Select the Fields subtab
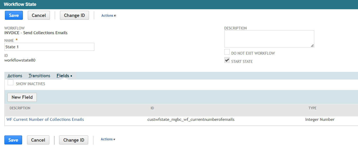This screenshot has height=147, width=358. pyautogui.click(x=64, y=76)
